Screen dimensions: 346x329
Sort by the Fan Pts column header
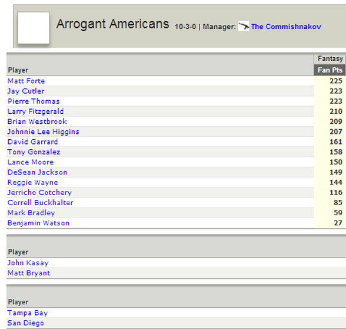pos(330,70)
